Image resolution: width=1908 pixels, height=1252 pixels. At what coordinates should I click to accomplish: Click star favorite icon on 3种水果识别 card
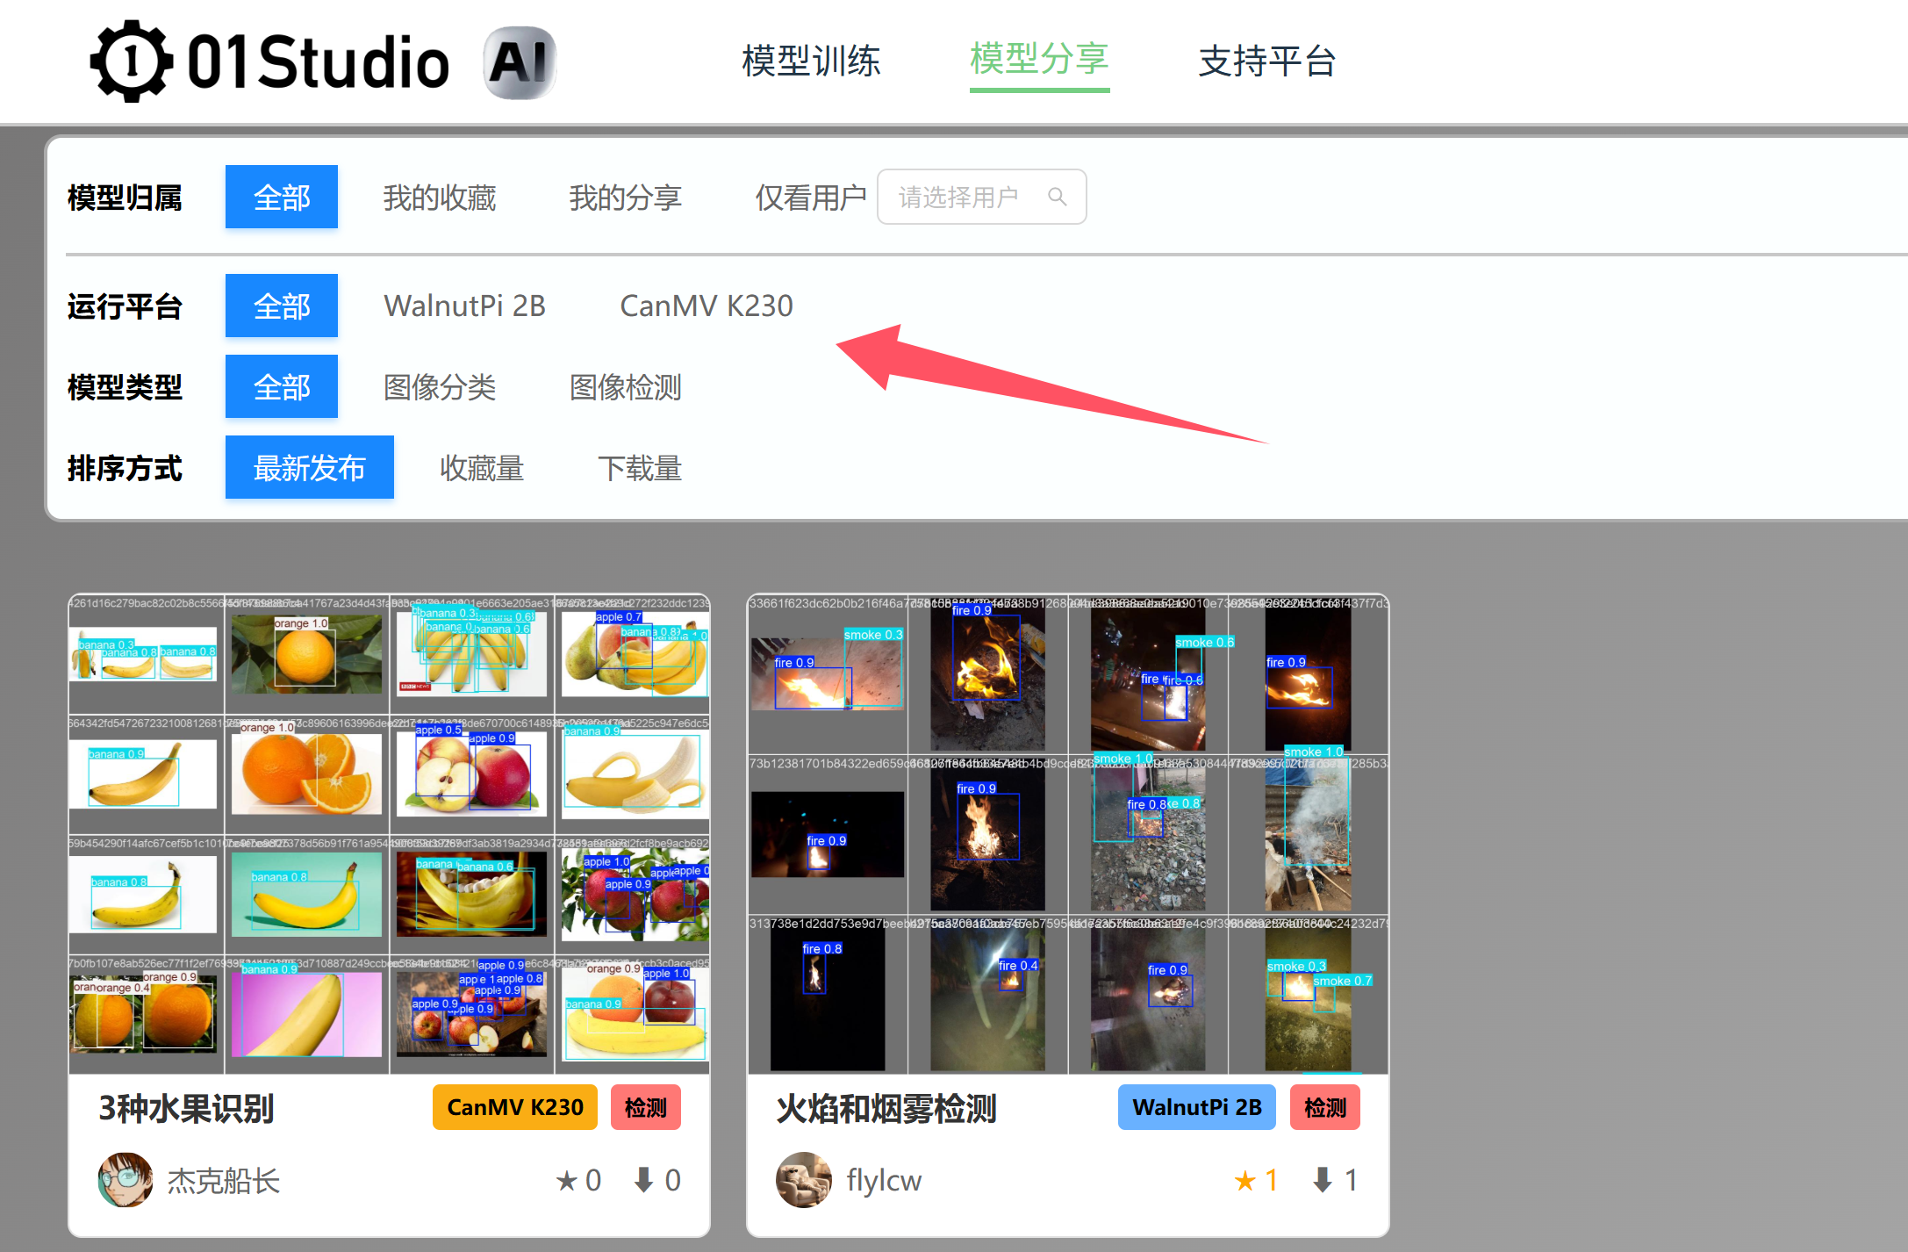[567, 1181]
